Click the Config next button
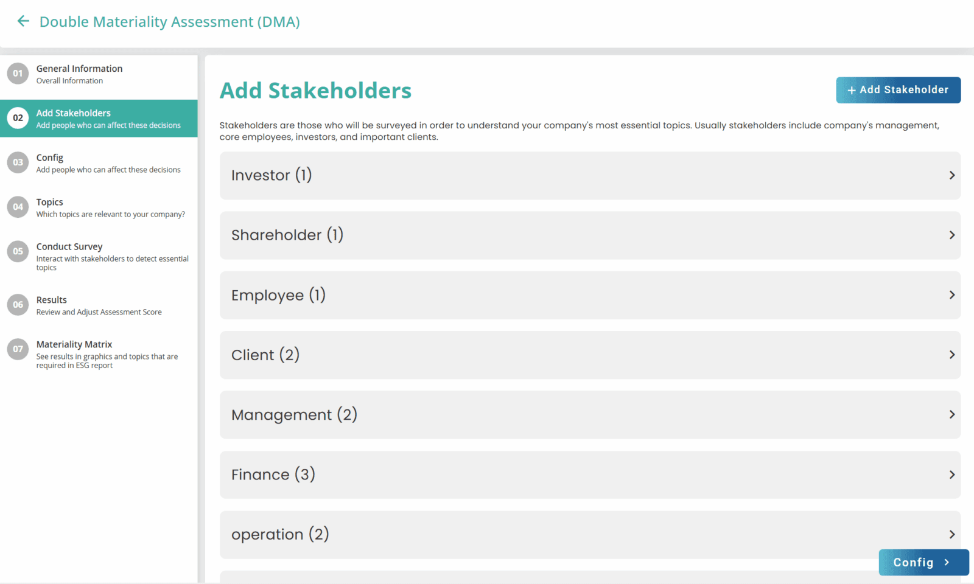The width and height of the screenshot is (974, 584). (923, 563)
